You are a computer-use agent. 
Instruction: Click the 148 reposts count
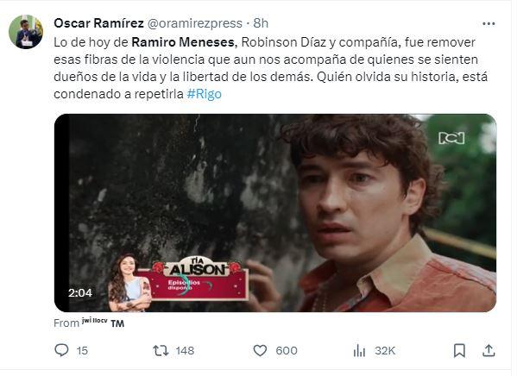[185, 351]
